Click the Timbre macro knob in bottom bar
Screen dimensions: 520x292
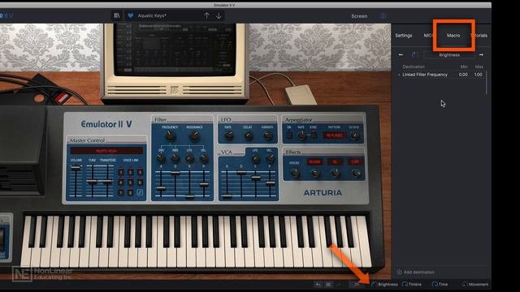coord(405,285)
